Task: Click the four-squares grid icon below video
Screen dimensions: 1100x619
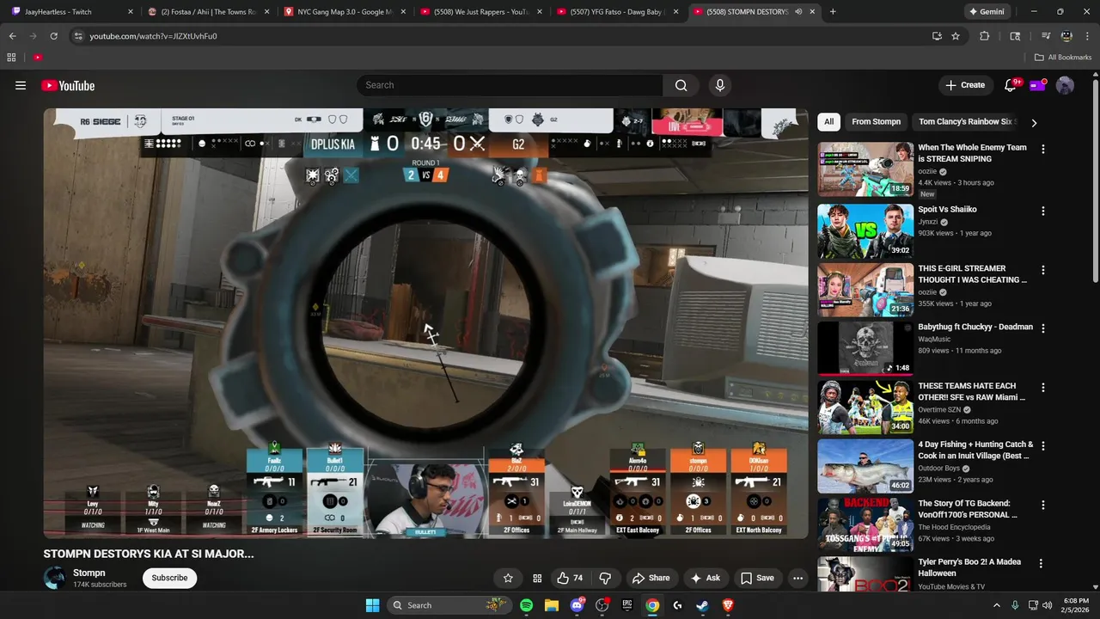Action: tap(537, 578)
